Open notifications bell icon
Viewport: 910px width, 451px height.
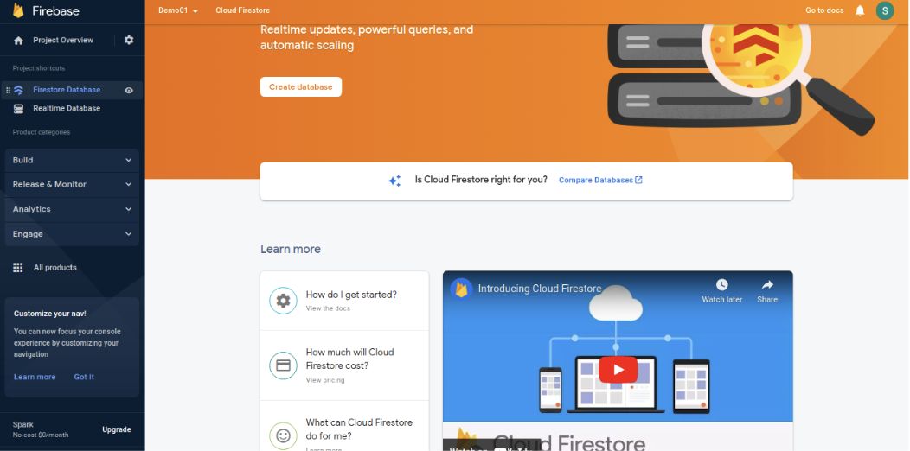point(860,10)
